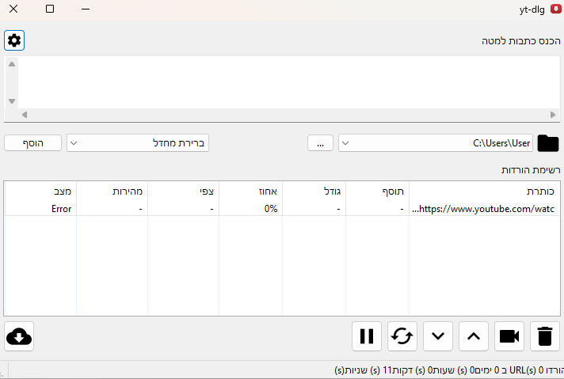Click the URL box scroll down arrow
The image size is (564, 379).
pos(12,101)
